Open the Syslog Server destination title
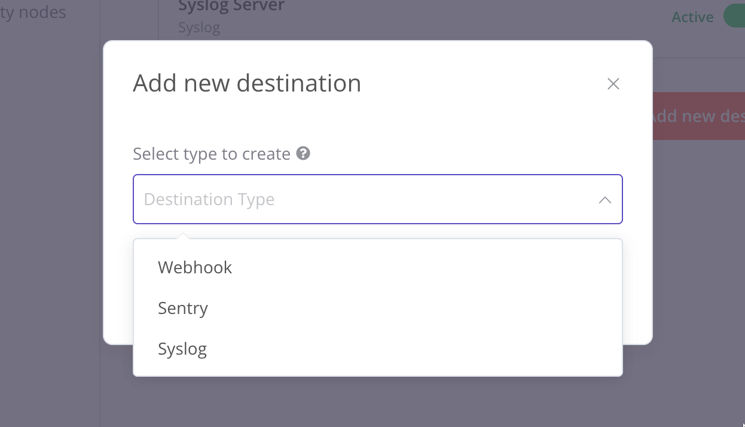The image size is (745, 427). (x=231, y=7)
